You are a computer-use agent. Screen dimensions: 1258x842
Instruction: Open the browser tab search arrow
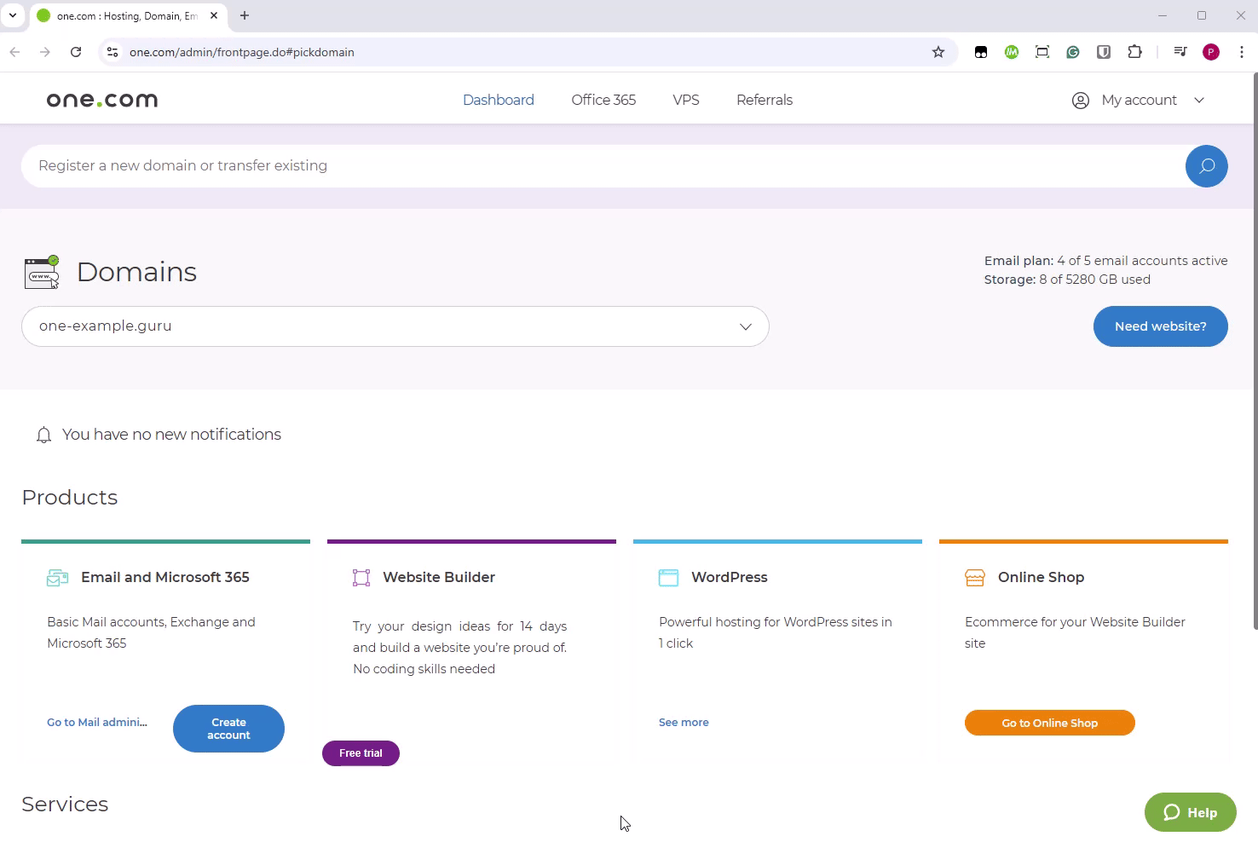[13, 15]
